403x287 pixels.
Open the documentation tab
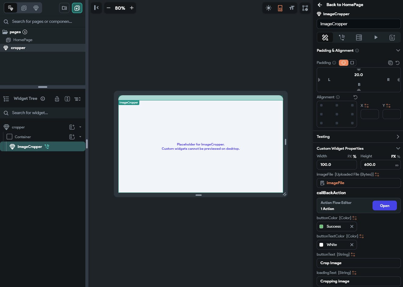(x=392, y=37)
